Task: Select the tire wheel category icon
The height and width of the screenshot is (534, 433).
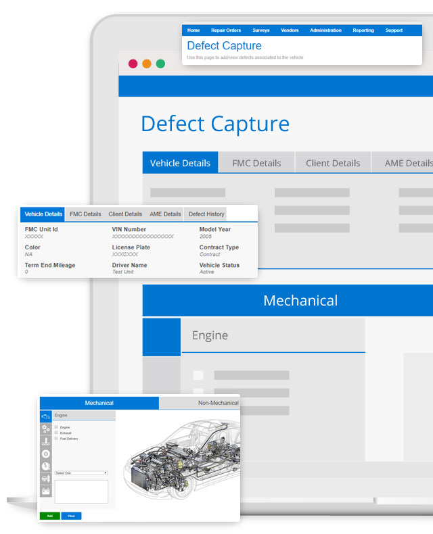Action: pos(46,454)
